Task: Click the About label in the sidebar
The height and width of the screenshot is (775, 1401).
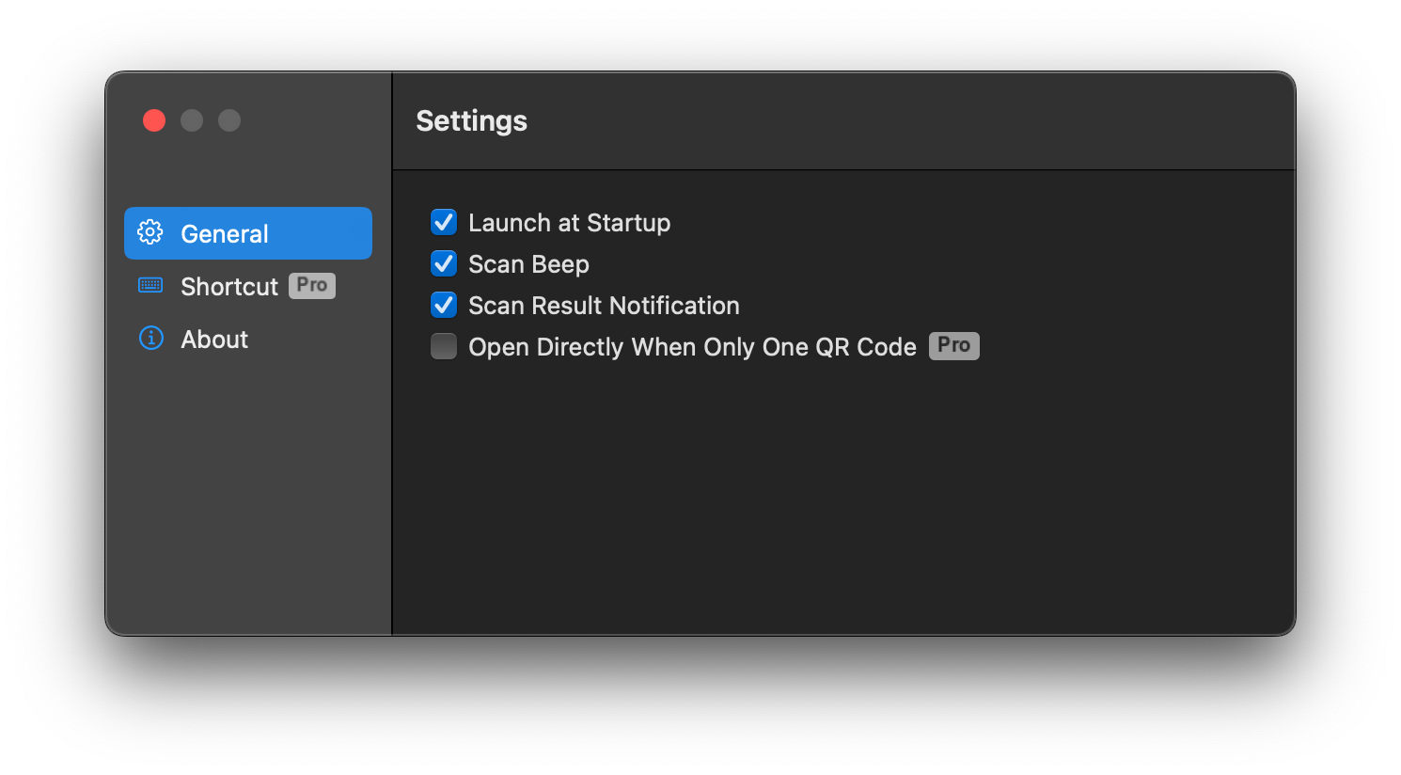Action: [213, 339]
